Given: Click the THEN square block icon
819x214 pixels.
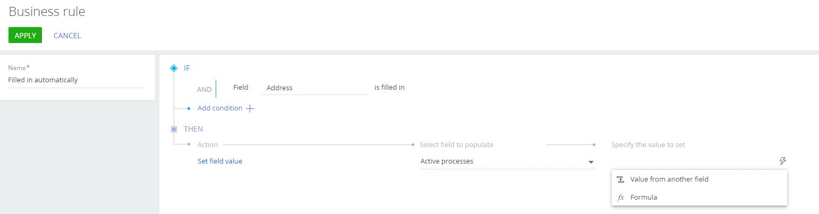Looking at the screenshot, I should [174, 129].
